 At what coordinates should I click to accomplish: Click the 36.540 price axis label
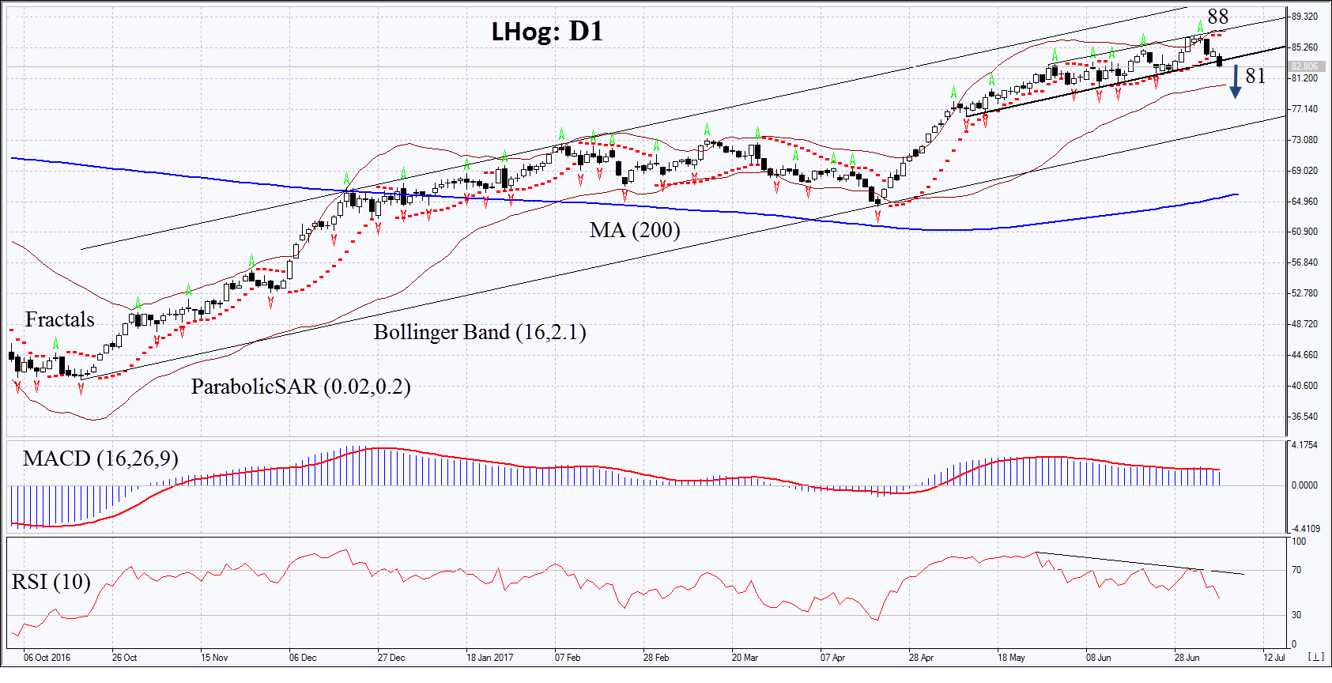[x=1304, y=417]
